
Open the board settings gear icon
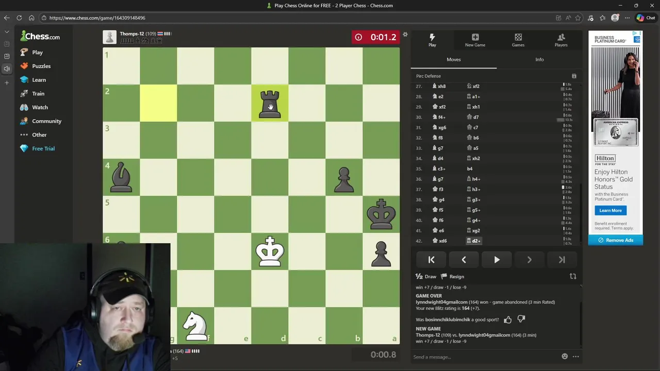click(x=405, y=35)
